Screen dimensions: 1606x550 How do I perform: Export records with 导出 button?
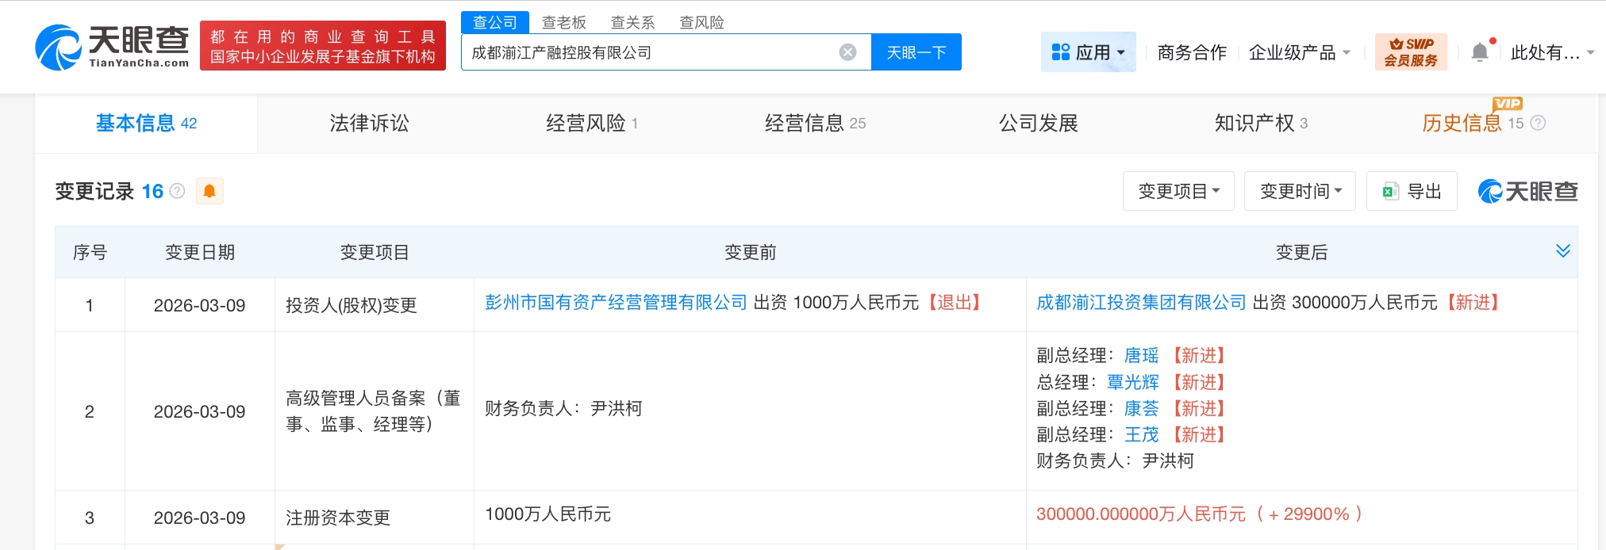point(1412,191)
